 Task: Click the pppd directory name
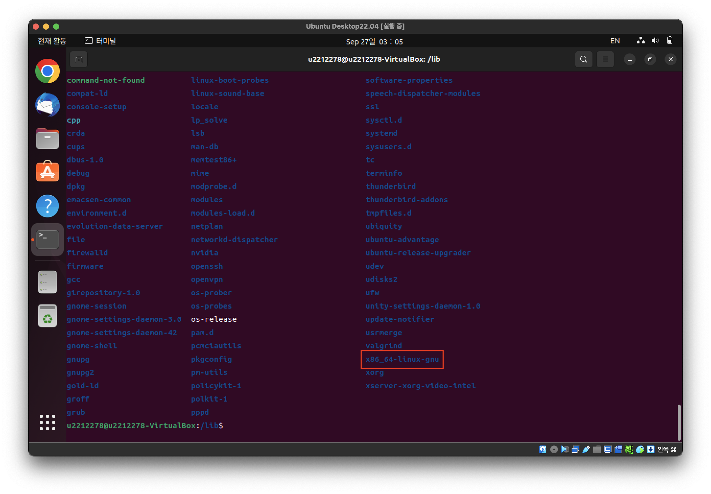pos(200,413)
